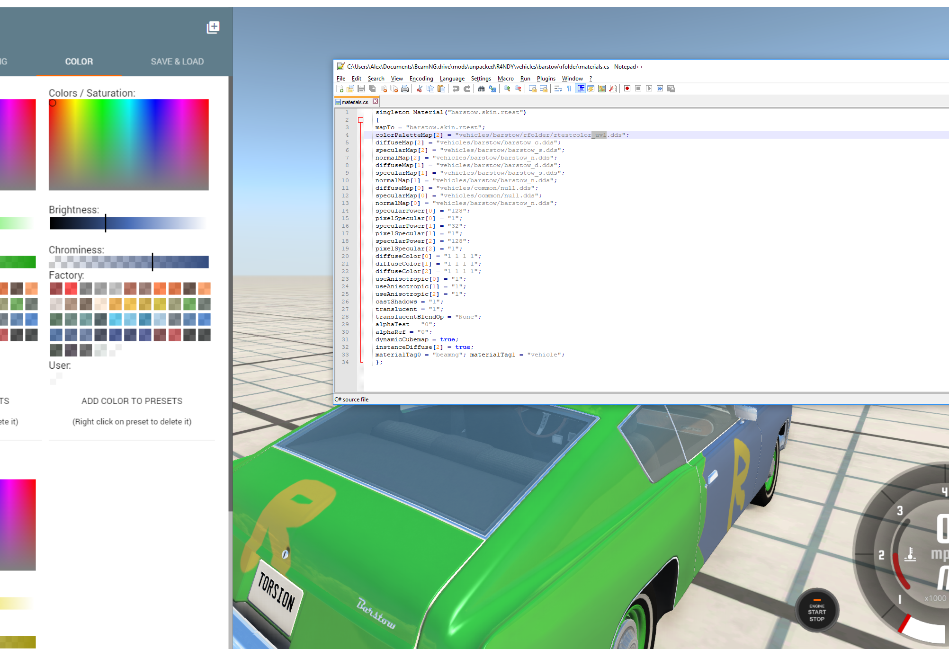Click the Stop Recording macro icon
The height and width of the screenshot is (649, 949).
[638, 89]
